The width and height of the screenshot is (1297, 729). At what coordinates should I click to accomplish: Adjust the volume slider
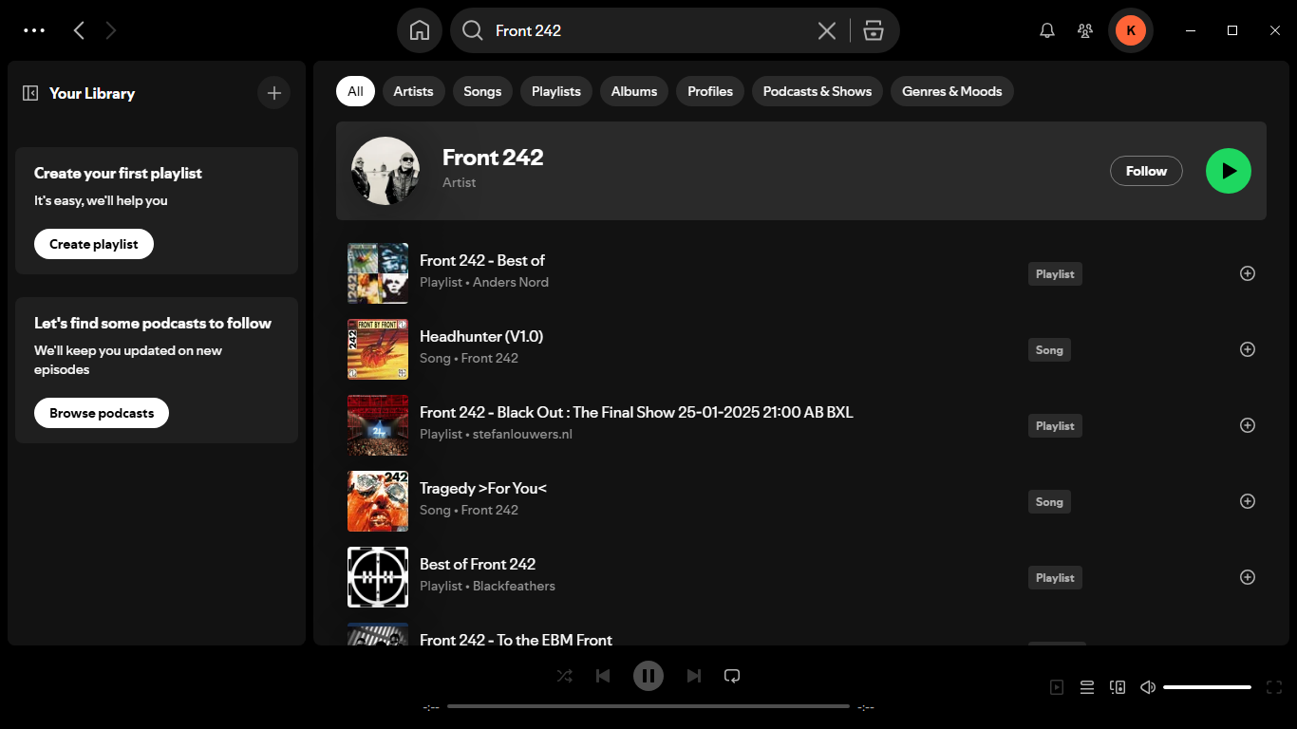pos(1207,687)
